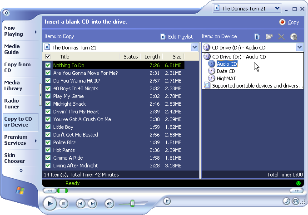This screenshot has width=308, height=215.
Task: Click the Windows logo icon
Action: click(x=20, y=191)
